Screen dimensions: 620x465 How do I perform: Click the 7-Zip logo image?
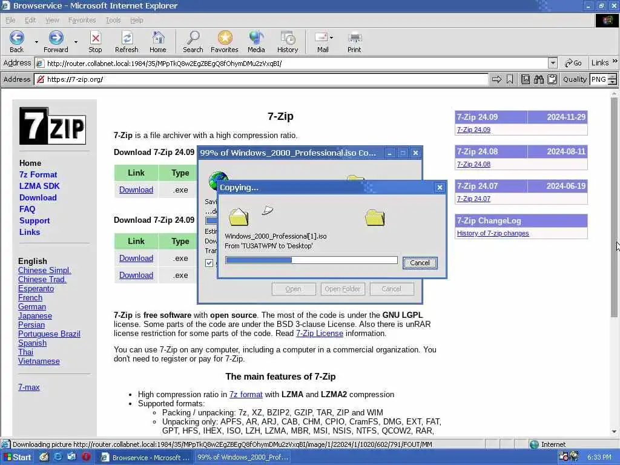pyautogui.click(x=53, y=126)
